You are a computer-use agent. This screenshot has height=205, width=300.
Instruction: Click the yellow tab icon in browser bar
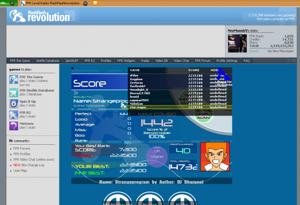95,3
